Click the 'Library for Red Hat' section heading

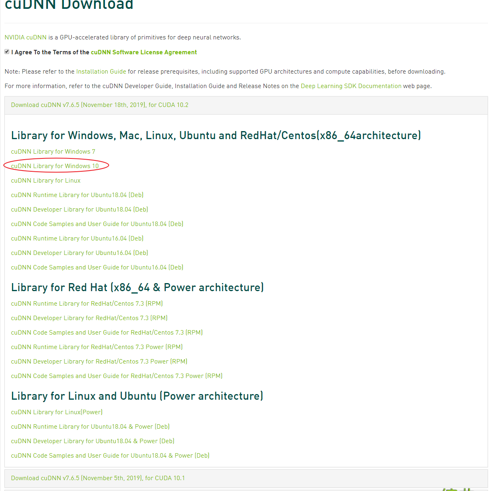click(x=138, y=288)
